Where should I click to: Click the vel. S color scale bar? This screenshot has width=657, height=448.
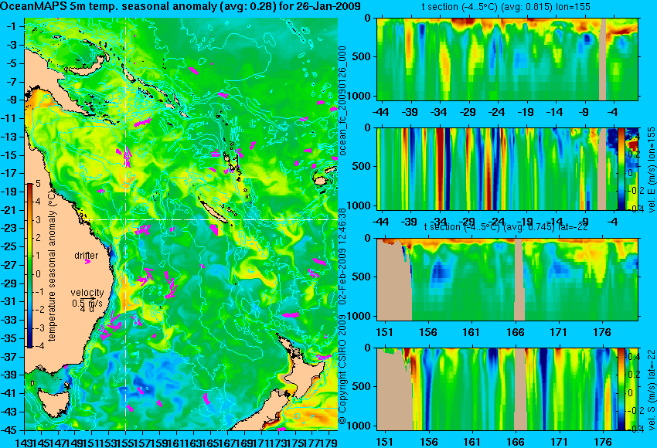click(x=621, y=389)
